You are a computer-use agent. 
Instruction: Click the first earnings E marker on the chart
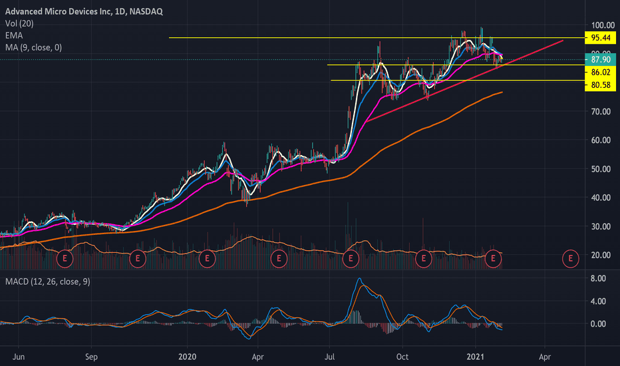pyautogui.click(x=65, y=259)
